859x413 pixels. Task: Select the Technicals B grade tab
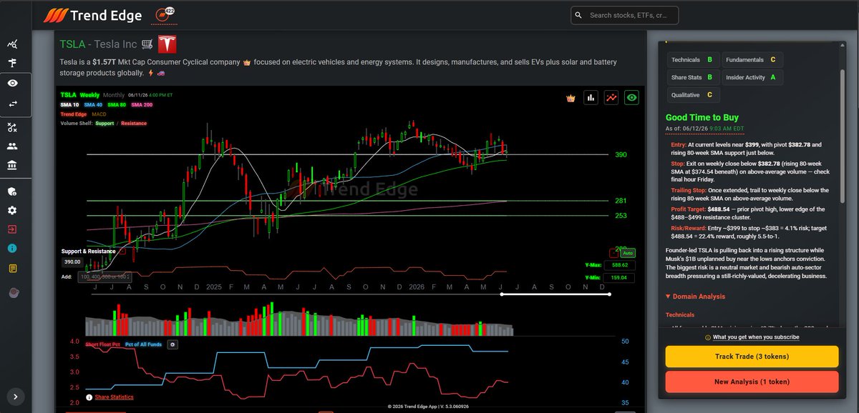click(692, 60)
